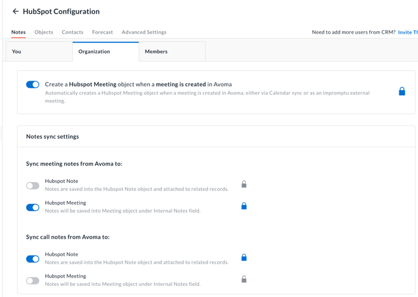Screen dimensions: 418x297
Task: Switch to the Members sub-tab
Action: click(172, 52)
